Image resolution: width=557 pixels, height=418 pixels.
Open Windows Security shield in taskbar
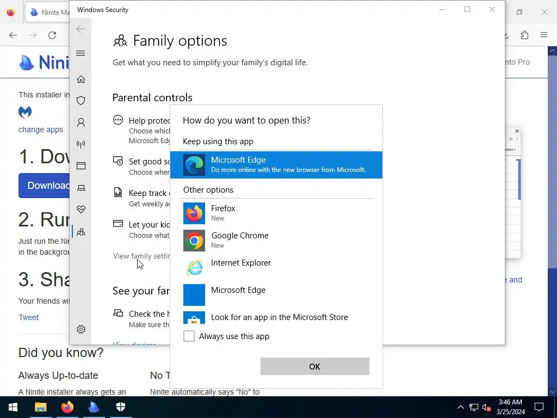(121, 407)
